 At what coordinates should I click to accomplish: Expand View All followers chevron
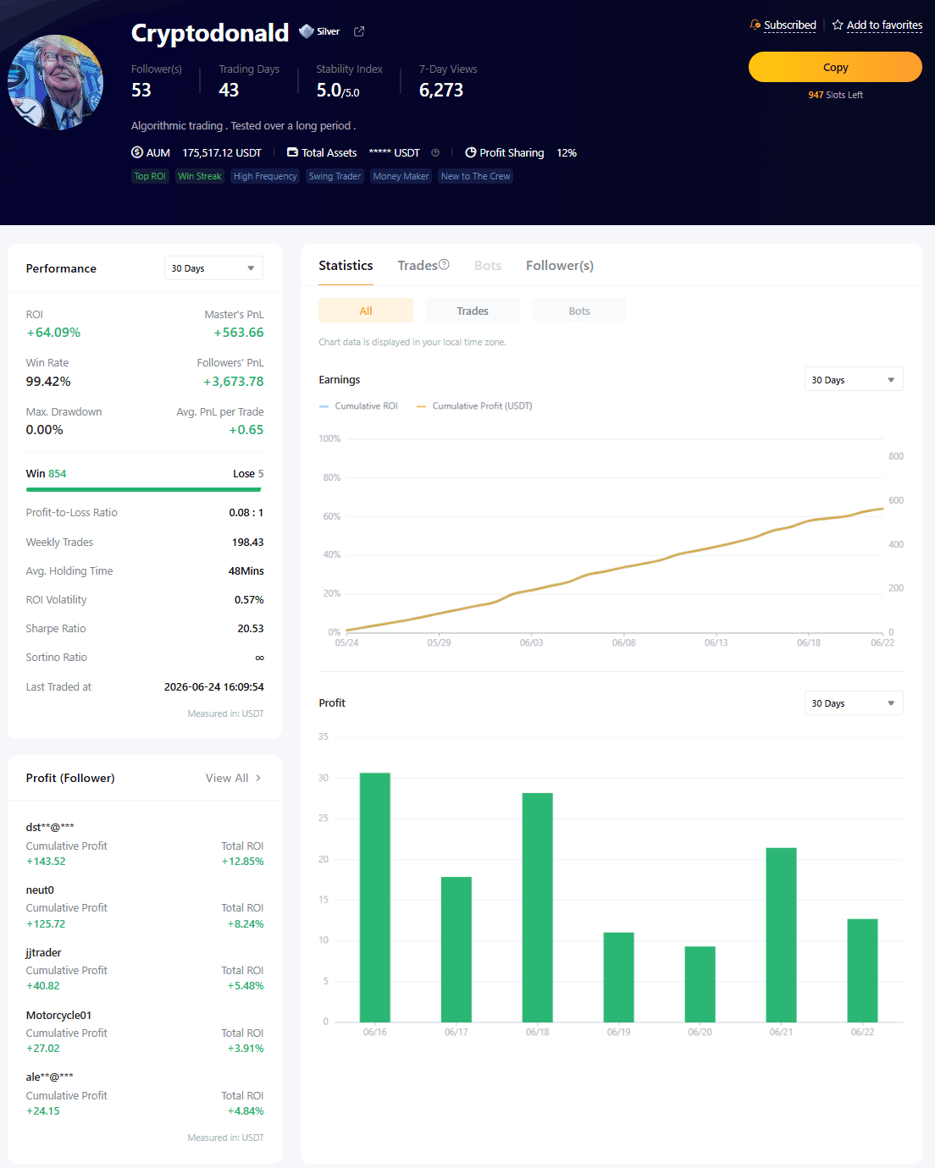(258, 778)
